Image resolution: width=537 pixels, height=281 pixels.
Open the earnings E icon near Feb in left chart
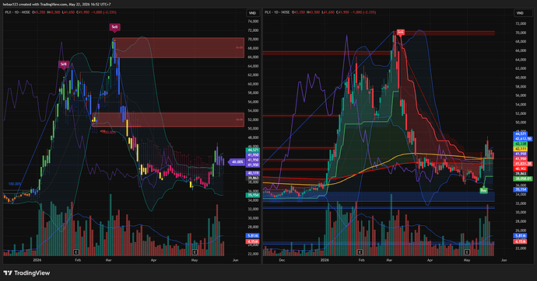click(76, 252)
